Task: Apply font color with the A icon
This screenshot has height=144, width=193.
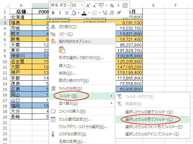Action: click(x=84, y=13)
